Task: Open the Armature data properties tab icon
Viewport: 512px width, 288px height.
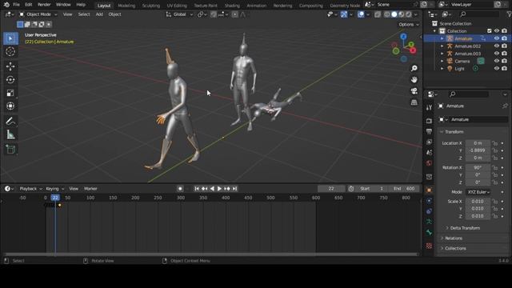Action: 429,222
